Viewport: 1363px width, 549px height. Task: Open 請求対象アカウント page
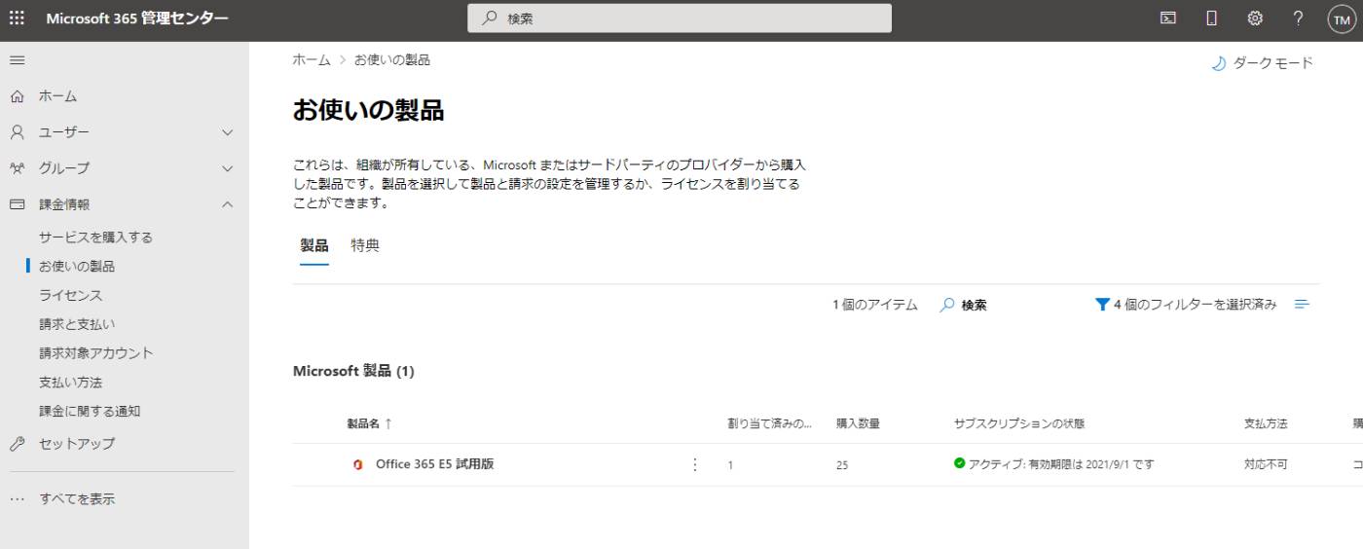(x=96, y=353)
